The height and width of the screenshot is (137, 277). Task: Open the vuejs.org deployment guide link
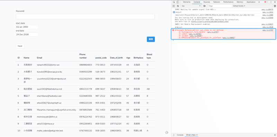click(210, 21)
